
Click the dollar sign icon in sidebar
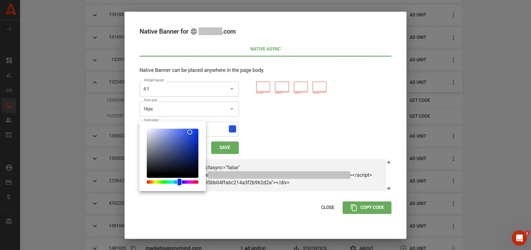(9, 197)
